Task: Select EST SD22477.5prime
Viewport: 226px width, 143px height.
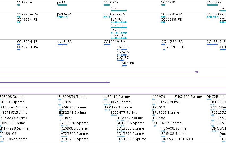Action: coord(114,115)
